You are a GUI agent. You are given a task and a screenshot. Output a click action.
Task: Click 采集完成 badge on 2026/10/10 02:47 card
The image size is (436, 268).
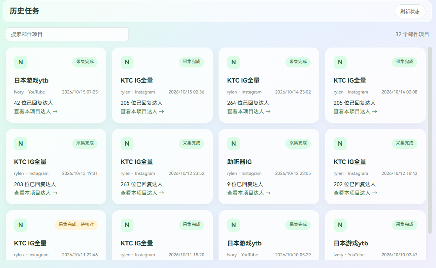coord(405,225)
